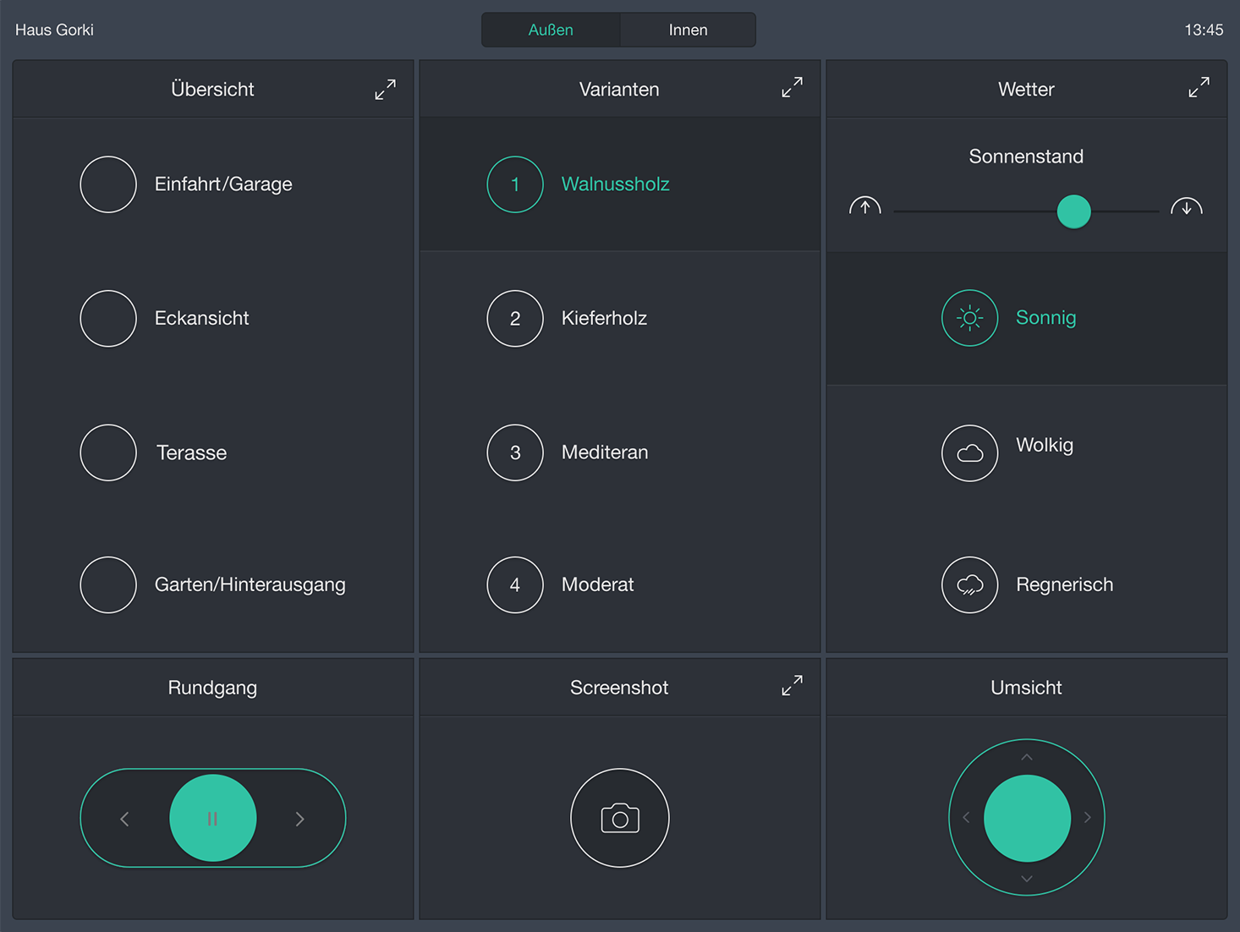This screenshot has height=932, width=1240.
Task: Click the sunset arrow-down icon
Action: coord(1186,208)
